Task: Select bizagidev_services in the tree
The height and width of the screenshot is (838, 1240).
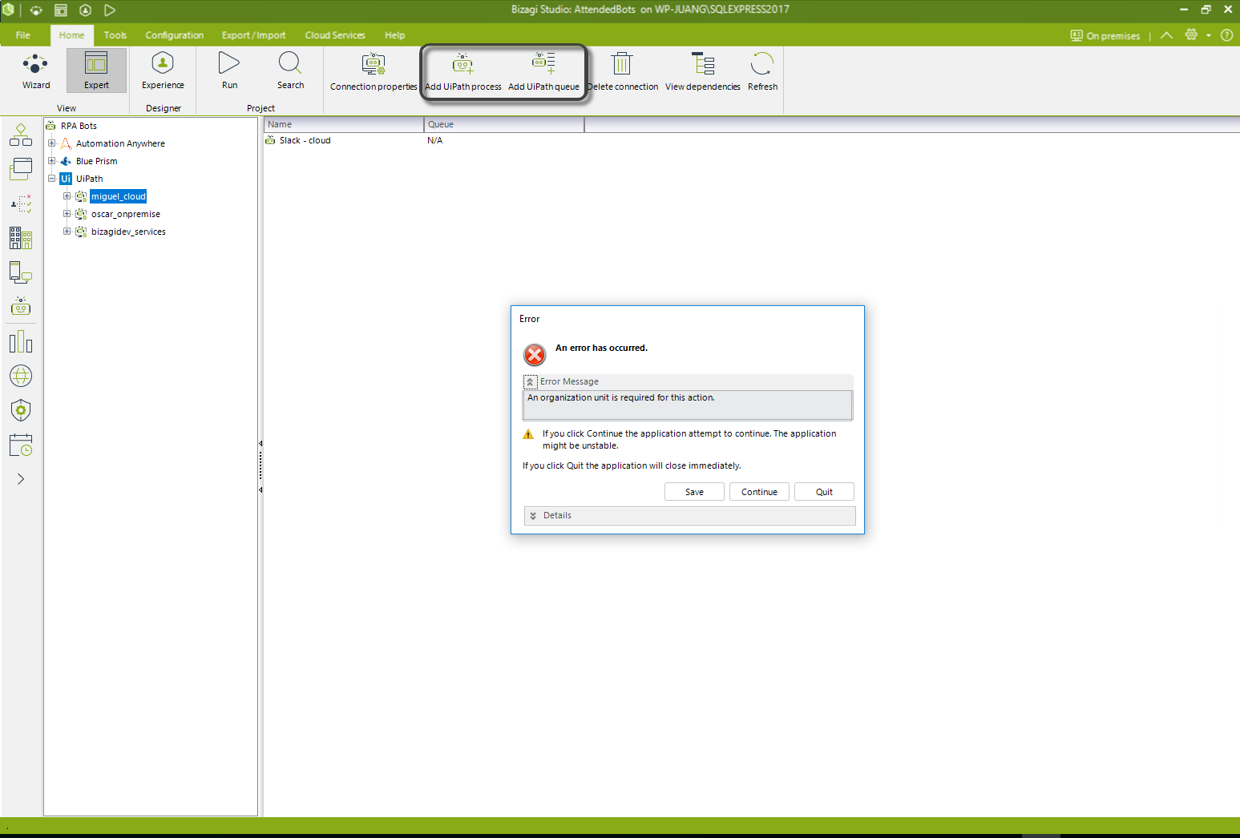Action: [x=128, y=232]
